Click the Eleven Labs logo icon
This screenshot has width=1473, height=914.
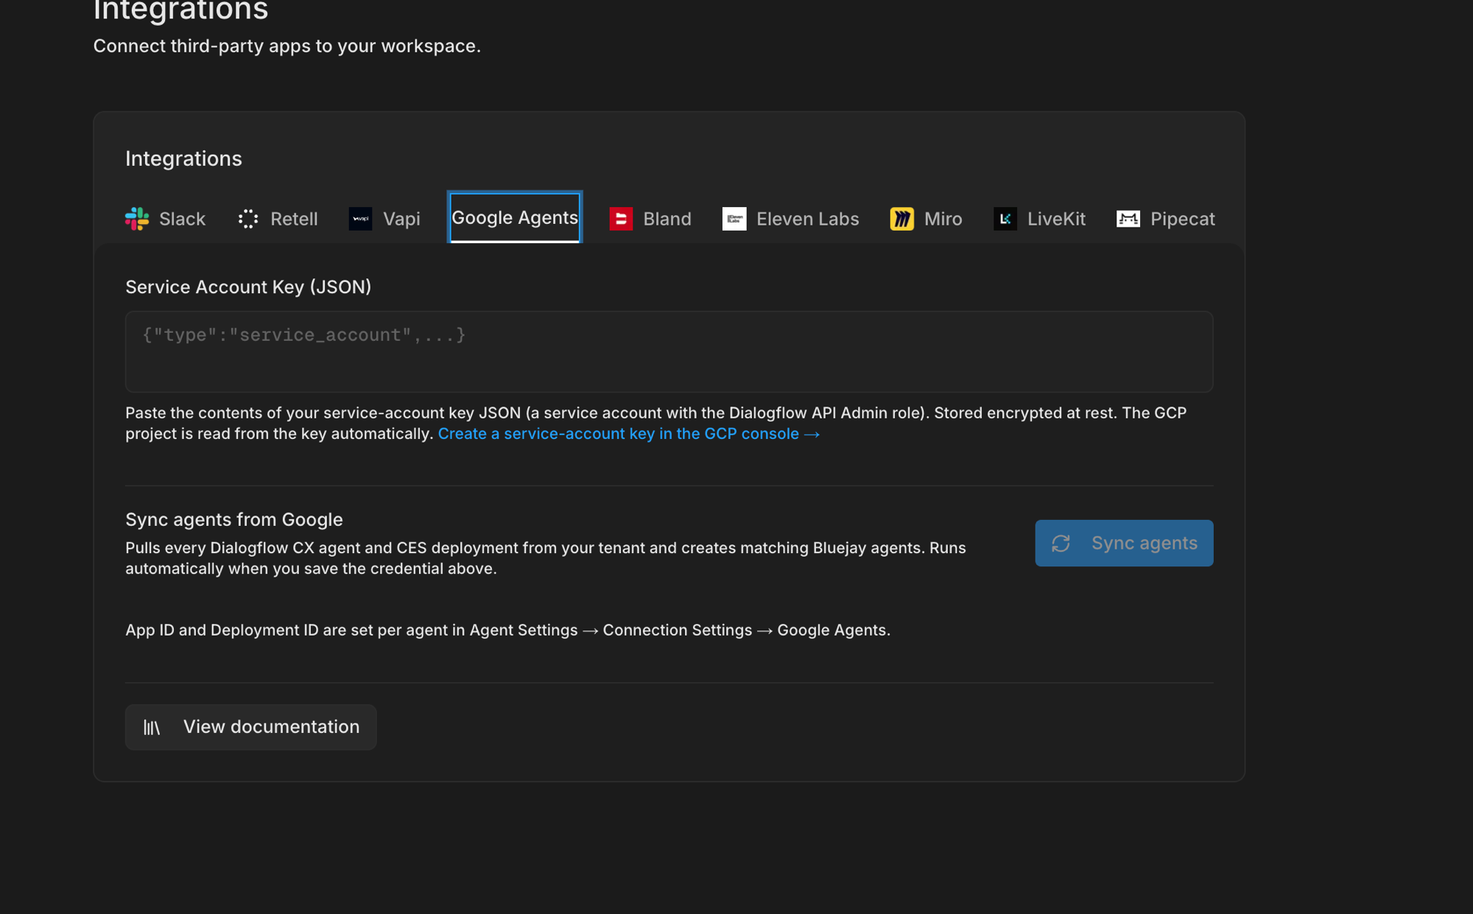(x=734, y=219)
